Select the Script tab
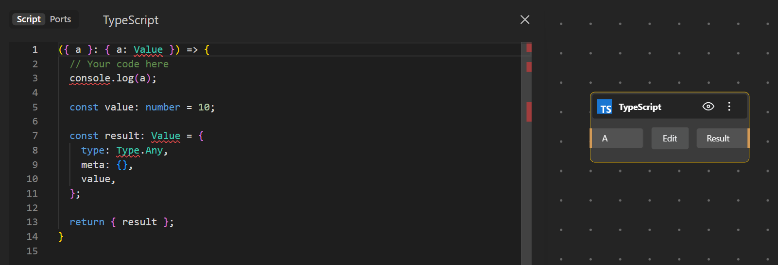This screenshot has width=778, height=265. [29, 19]
